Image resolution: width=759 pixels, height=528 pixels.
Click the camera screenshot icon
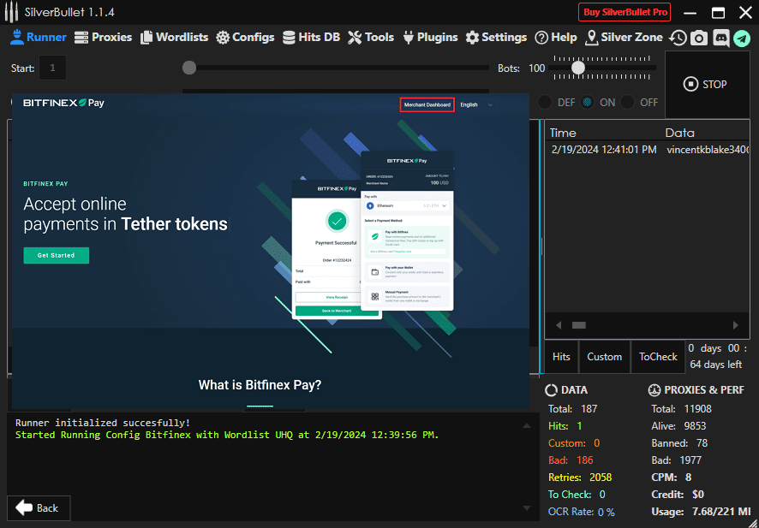pos(699,38)
